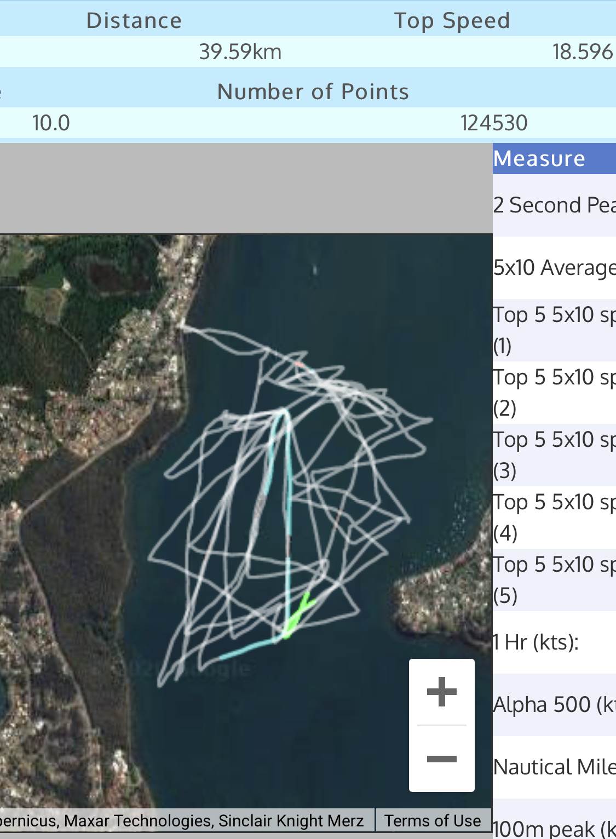Select the 2 Second Peak row

(x=554, y=205)
